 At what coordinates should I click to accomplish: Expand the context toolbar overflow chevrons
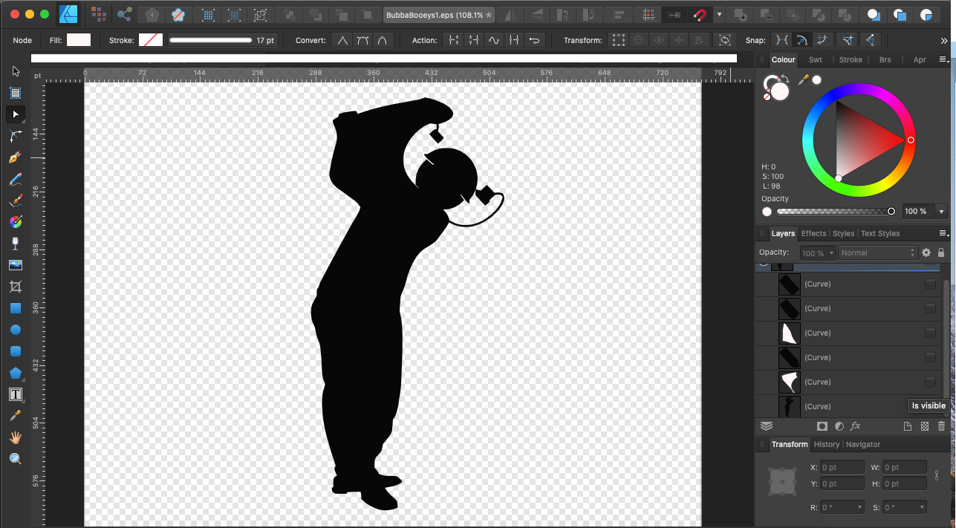944,40
